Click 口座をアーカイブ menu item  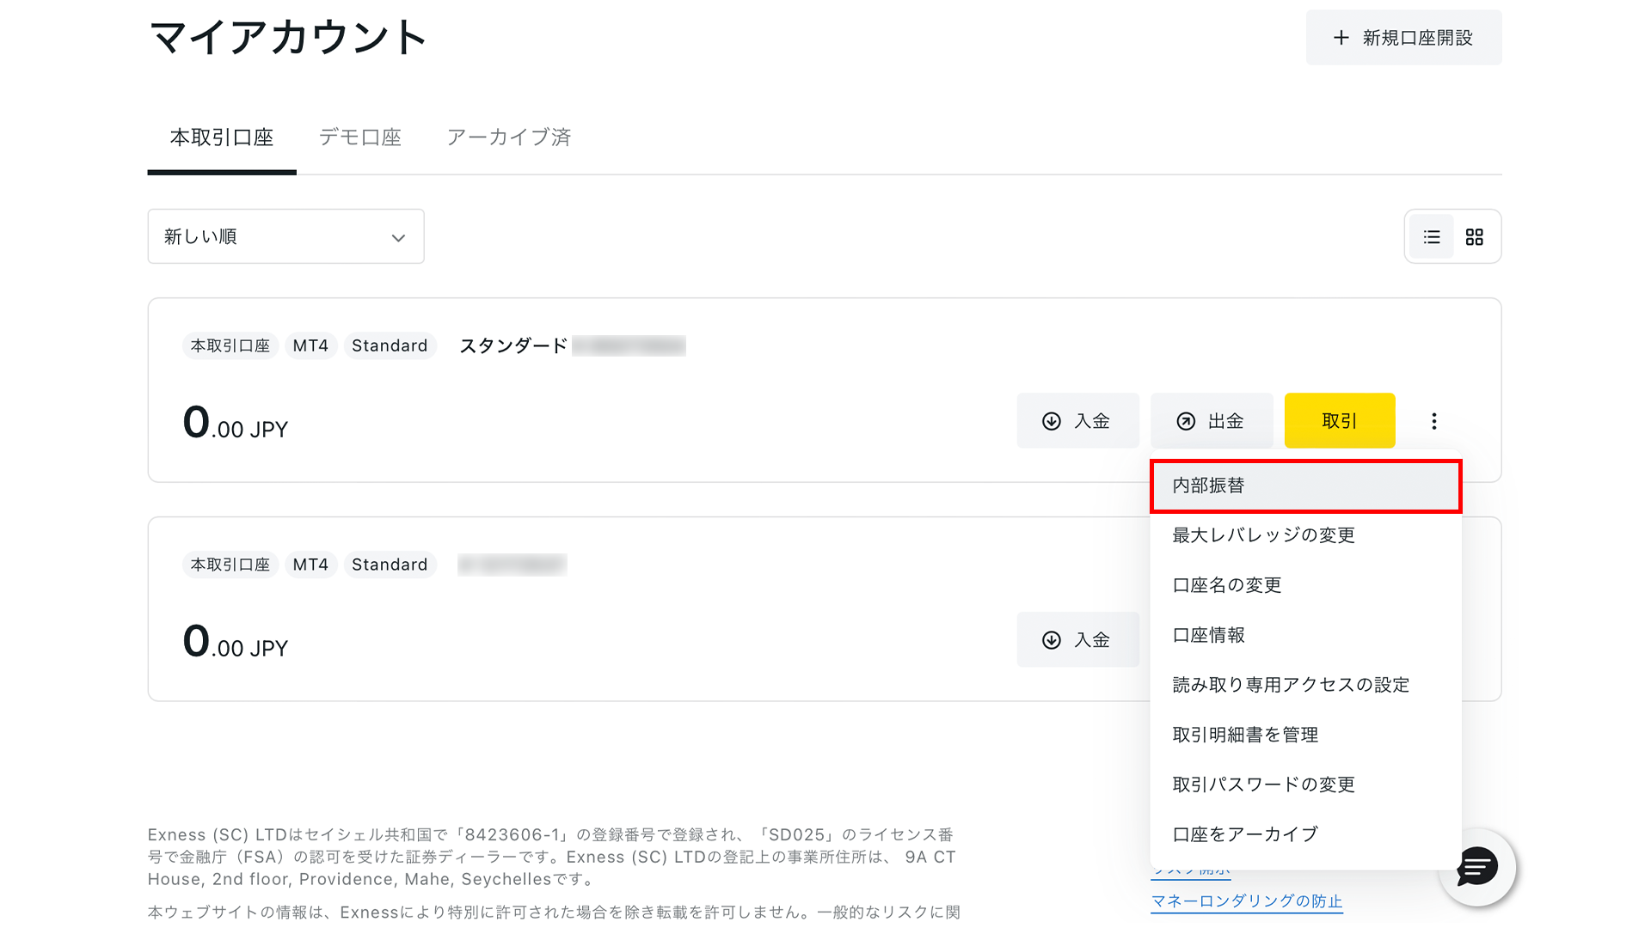coord(1245,834)
